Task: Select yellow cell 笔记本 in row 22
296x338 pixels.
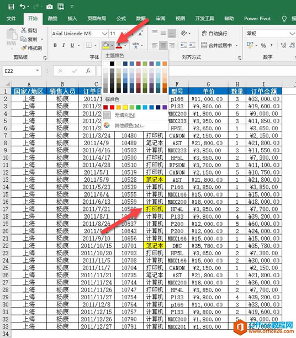Action: [155, 246]
